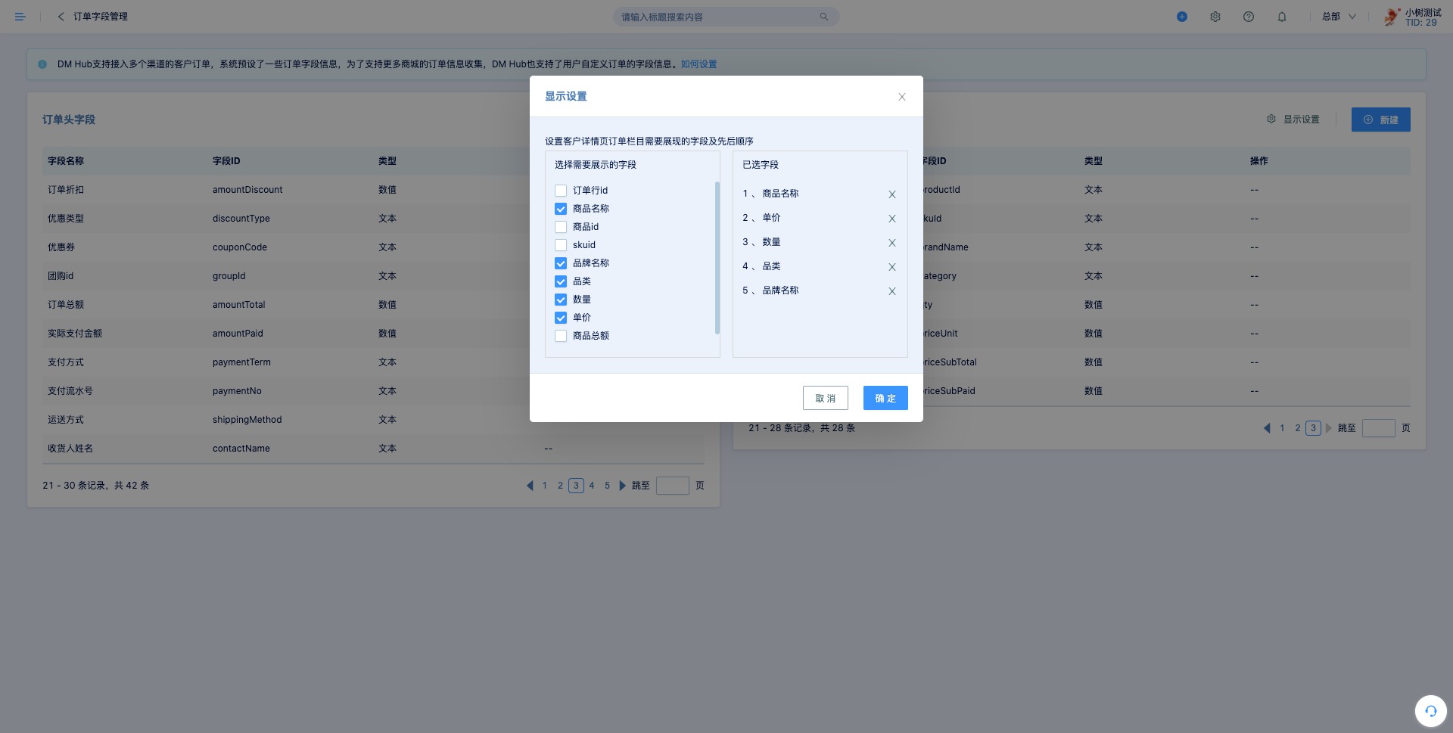Click the paymentTerm cell
This screenshot has width=1453, height=733.
241,362
